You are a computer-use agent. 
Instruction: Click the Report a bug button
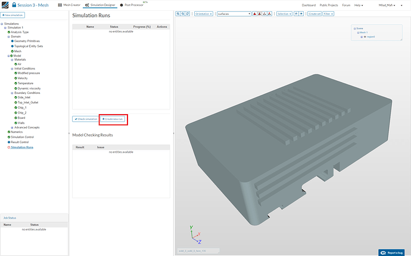(x=391, y=252)
